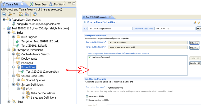Click the Promotions folder icon
Viewport: 201px width, 106px height.
click(19, 67)
